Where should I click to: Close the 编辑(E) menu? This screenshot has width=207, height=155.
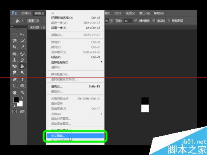pyautogui.click(x=39, y=13)
